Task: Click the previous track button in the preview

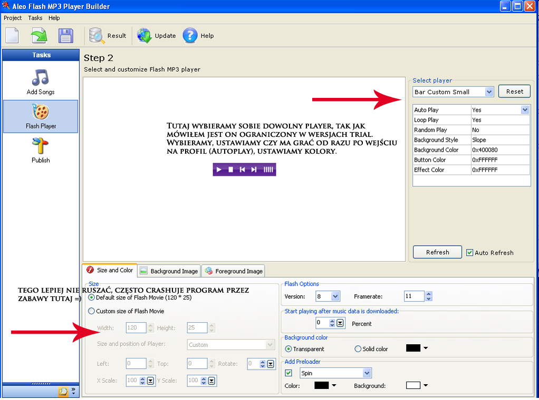Action: [x=243, y=169]
